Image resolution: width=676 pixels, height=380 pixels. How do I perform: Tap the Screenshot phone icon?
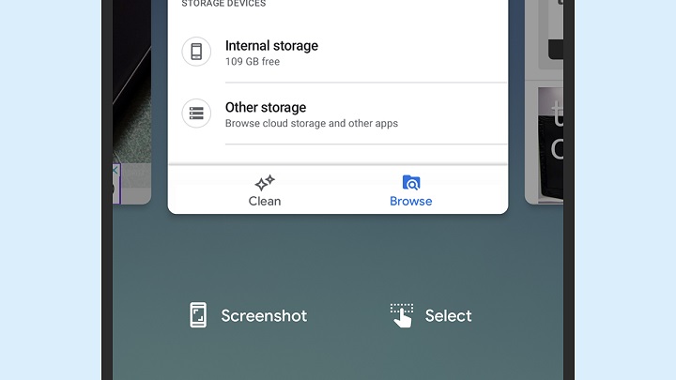tap(198, 315)
